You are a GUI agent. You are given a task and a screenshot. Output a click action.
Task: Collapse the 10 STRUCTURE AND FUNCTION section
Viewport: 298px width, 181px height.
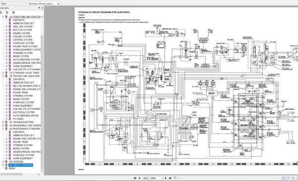(x=3, y=17)
